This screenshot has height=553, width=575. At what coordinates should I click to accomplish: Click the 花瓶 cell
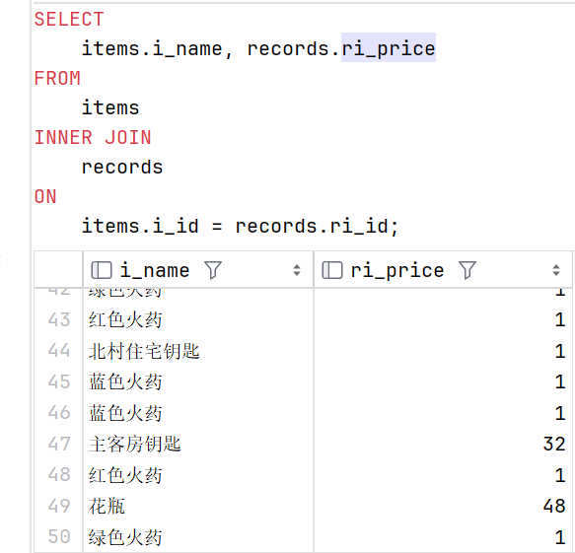click(198, 506)
